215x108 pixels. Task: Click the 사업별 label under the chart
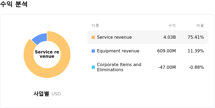[x=41, y=94]
